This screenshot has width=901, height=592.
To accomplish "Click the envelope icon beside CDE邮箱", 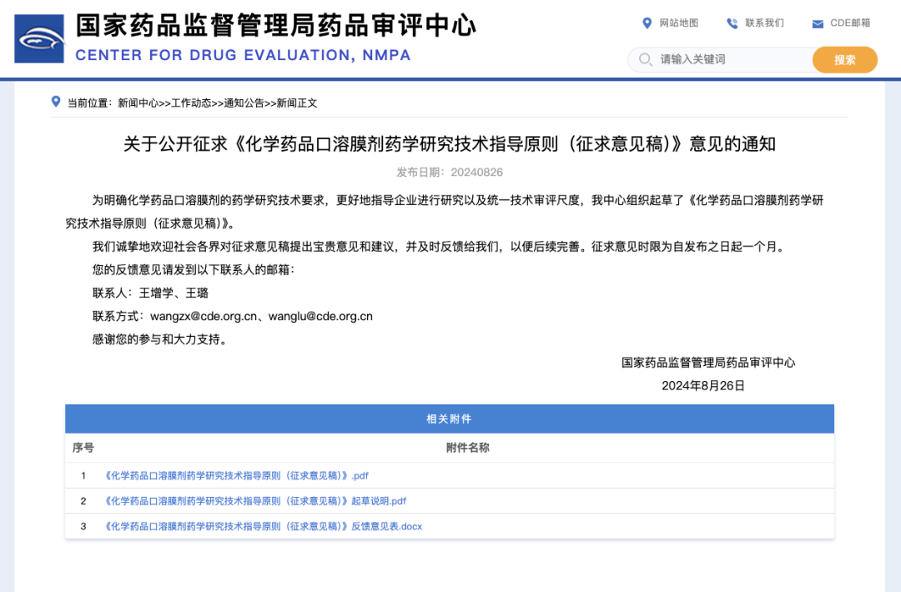I will (x=816, y=23).
